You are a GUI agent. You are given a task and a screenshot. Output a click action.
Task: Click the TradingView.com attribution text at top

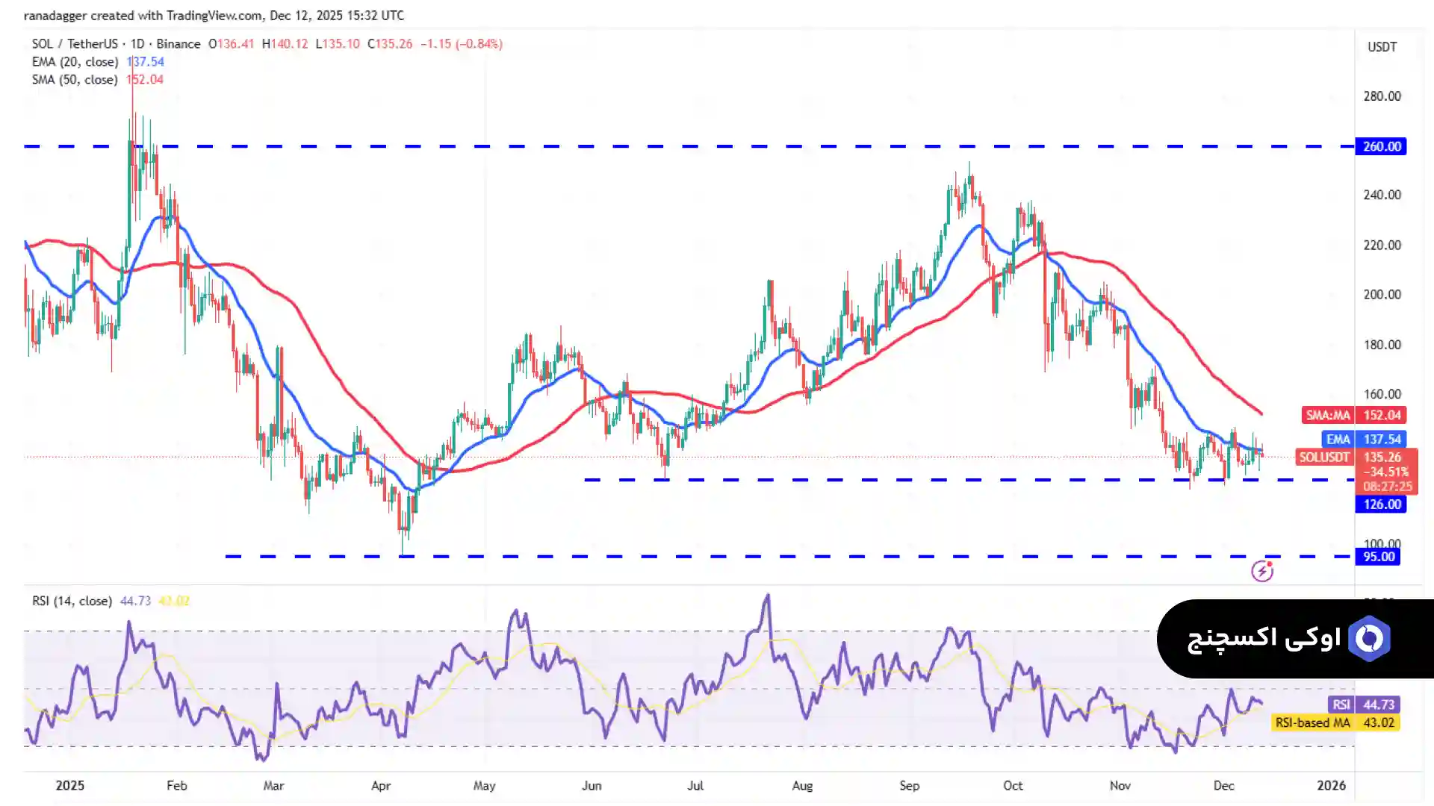tap(214, 15)
